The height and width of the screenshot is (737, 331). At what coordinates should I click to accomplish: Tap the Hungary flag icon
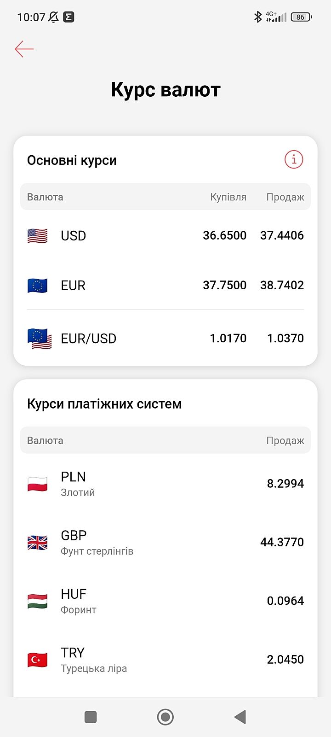(38, 601)
